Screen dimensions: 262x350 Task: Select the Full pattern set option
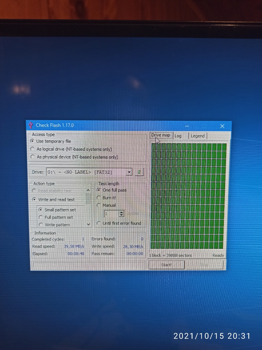click(41, 217)
